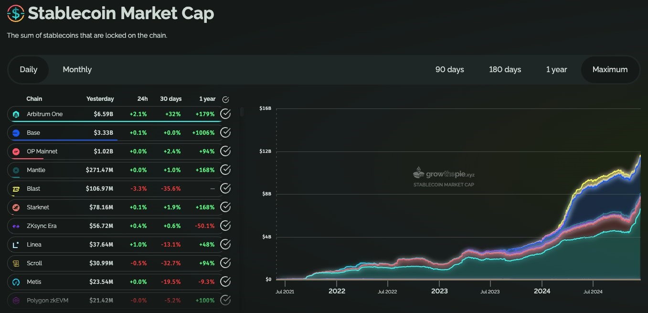Click the Jul 2021 x-axis label
The width and height of the screenshot is (648, 313).
(x=286, y=291)
